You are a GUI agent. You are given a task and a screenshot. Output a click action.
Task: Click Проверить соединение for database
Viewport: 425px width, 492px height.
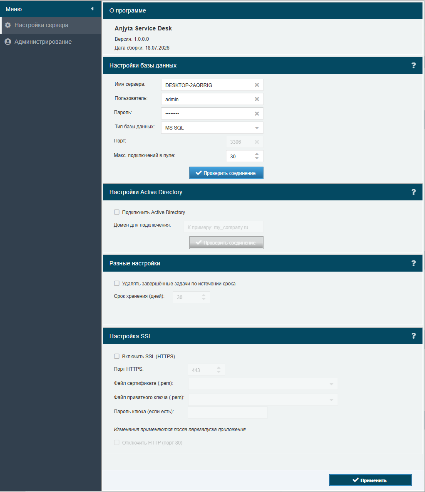[x=226, y=173]
